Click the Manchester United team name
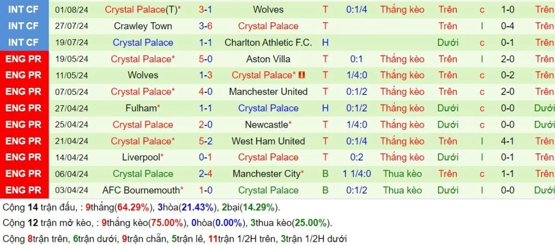Image resolution: width=555 pixels, height=245 pixels. 268,92
